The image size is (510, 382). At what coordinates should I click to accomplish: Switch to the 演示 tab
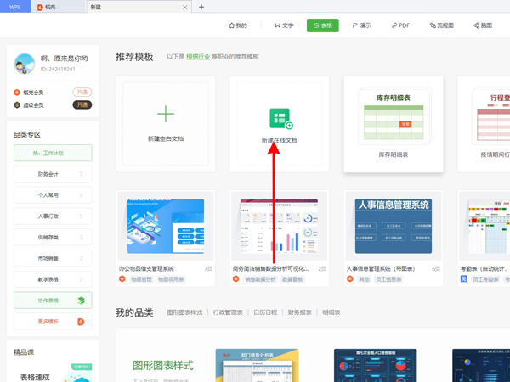[x=361, y=25]
